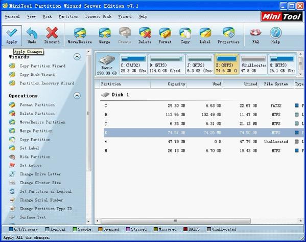This screenshot has width=306, height=242.
Task: Click the Delete partition toolbar icon
Action: pos(145,36)
